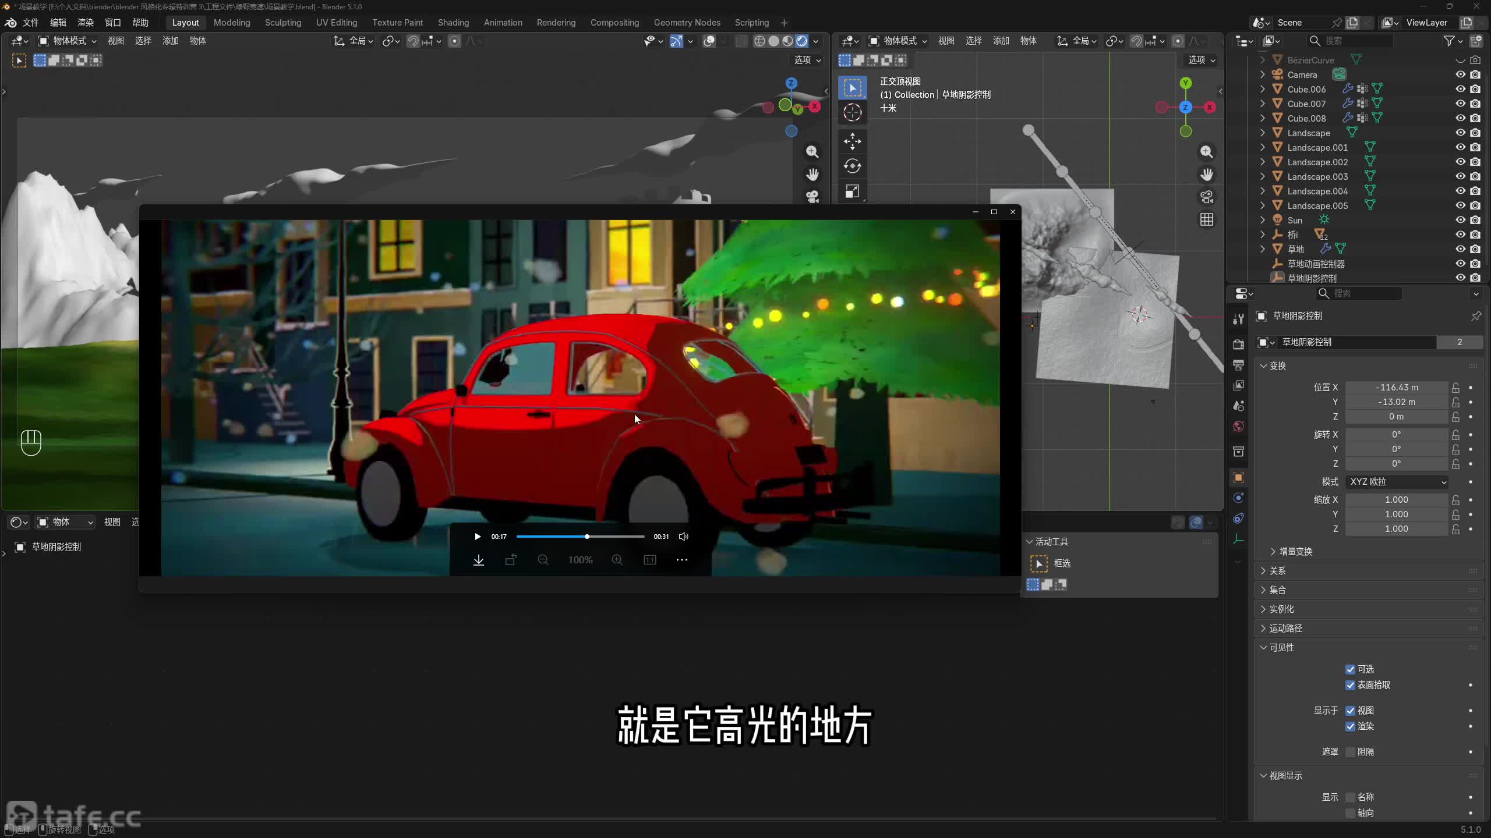Expand the Landscape.001 tree item in outliner
The image size is (1491, 838).
click(x=1263, y=147)
